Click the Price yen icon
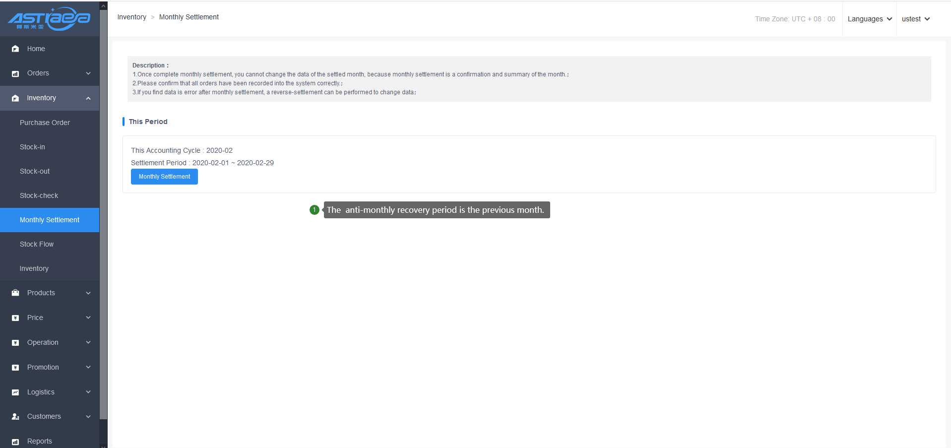The image size is (951, 448). click(x=15, y=318)
